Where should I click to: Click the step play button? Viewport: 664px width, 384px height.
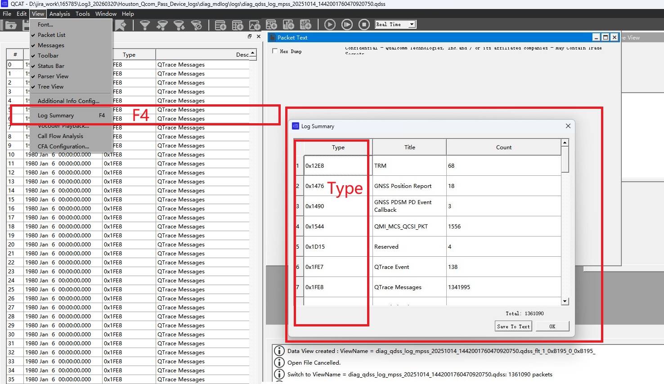point(347,25)
